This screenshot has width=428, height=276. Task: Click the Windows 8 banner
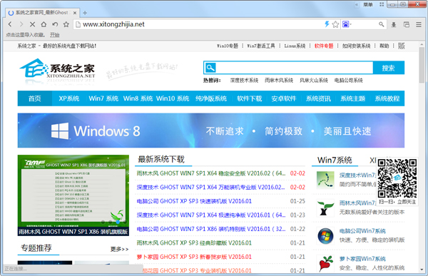click(211, 131)
